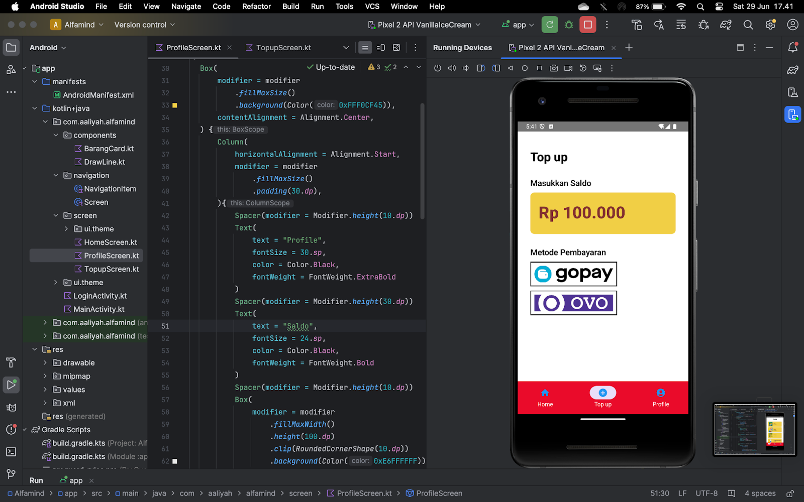Open IDE settings gear
Viewport: 804px width, 502px height.
click(x=770, y=25)
